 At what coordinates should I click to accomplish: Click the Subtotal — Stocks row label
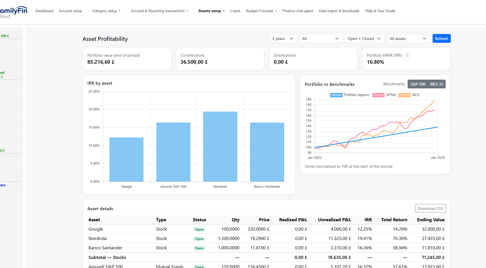(x=107, y=258)
